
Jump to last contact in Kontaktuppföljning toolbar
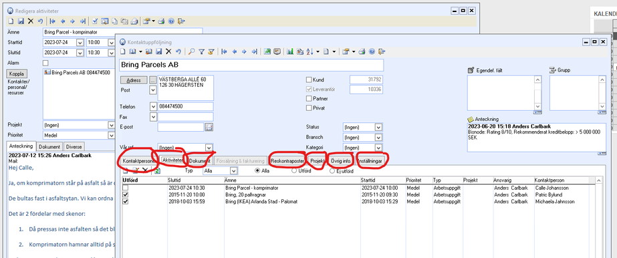(x=254, y=51)
